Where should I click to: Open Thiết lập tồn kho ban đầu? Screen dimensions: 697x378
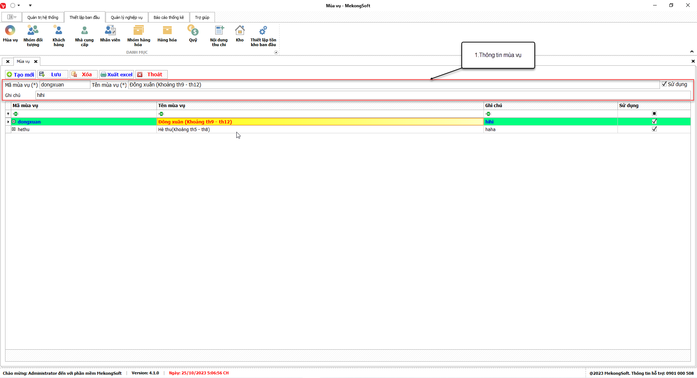pos(263,36)
